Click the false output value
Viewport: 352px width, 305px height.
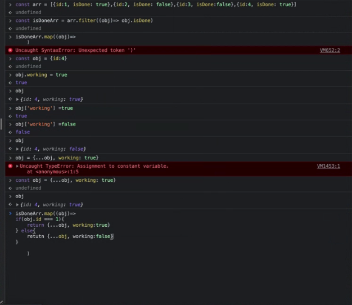click(22, 132)
